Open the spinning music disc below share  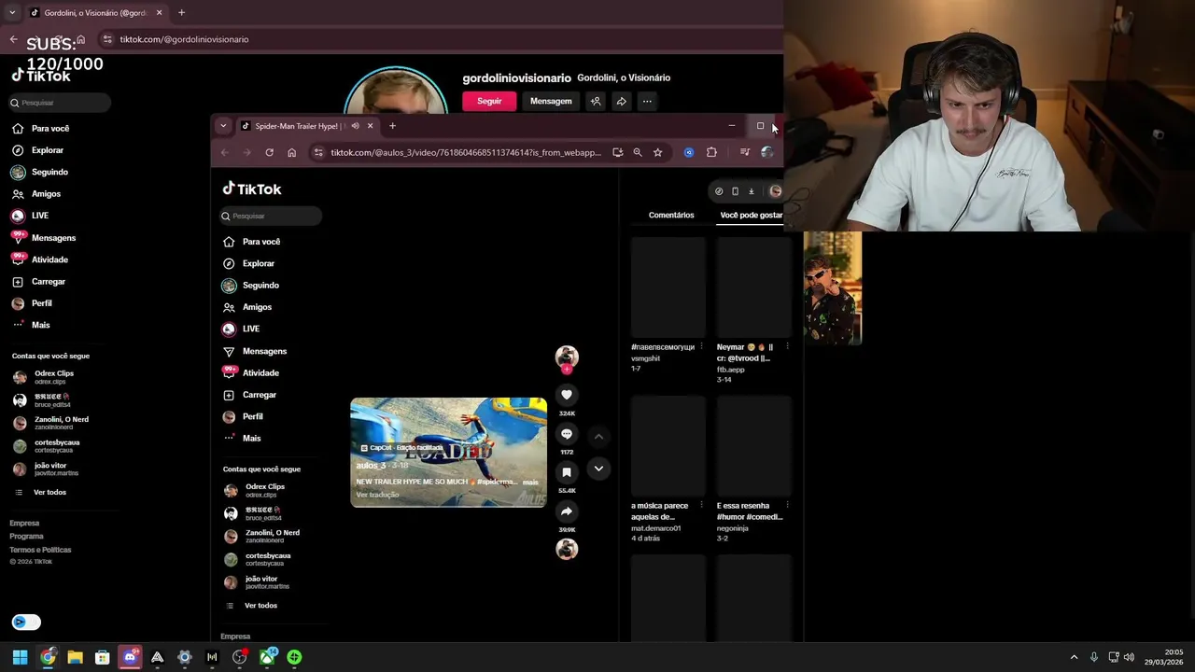point(567,550)
